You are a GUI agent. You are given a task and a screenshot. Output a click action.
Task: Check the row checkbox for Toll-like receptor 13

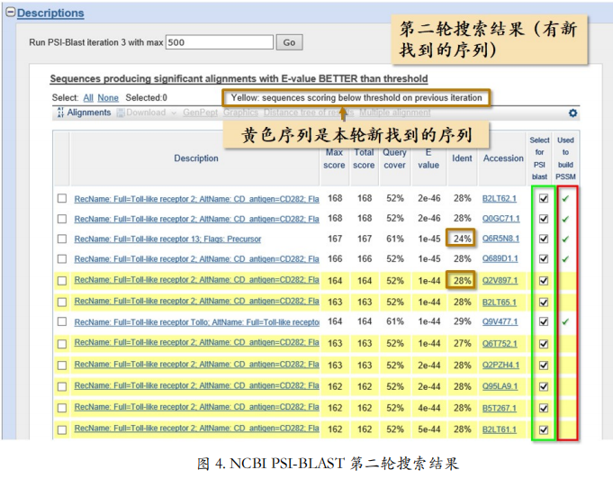pos(62,239)
